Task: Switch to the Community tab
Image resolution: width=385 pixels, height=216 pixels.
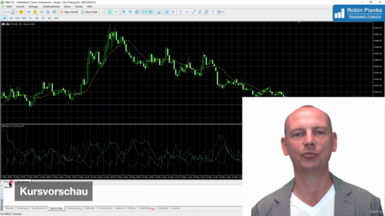Action: (x=105, y=208)
